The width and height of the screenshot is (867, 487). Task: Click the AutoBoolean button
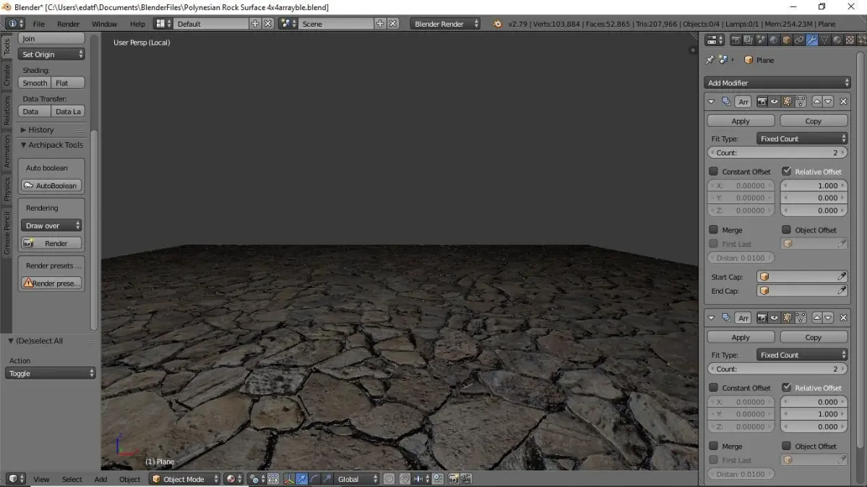51,185
